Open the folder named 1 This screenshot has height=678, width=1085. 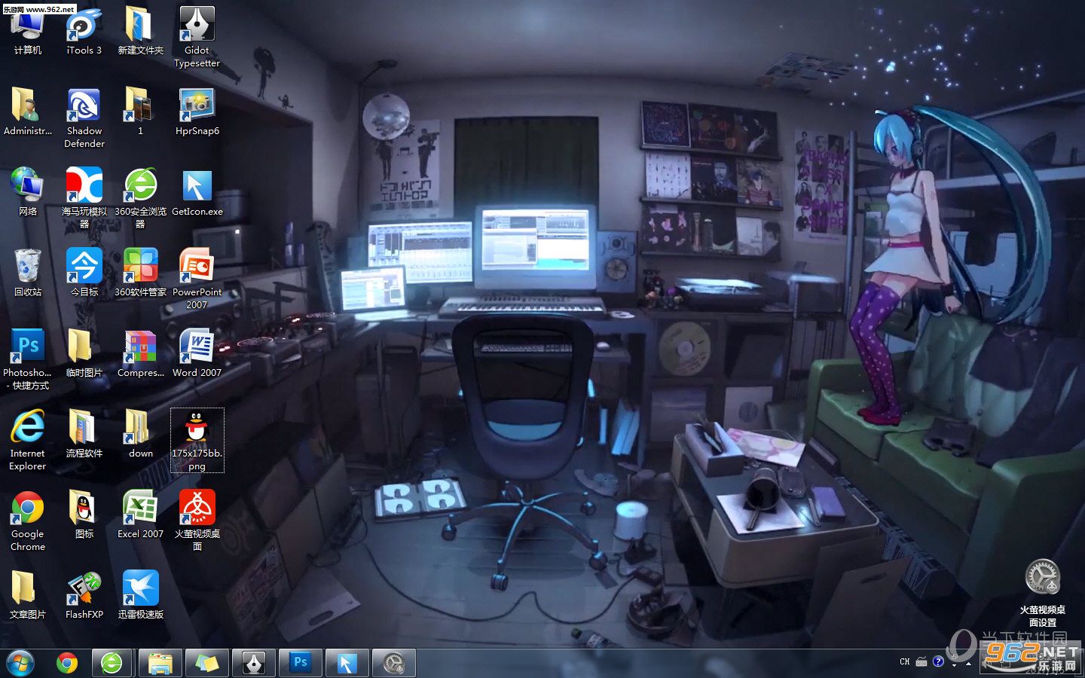(x=140, y=111)
